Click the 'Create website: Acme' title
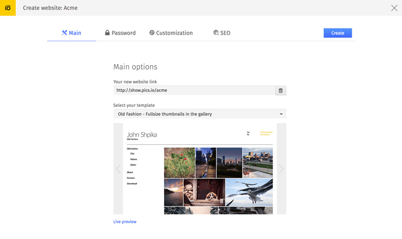Viewport: 402px width, 239px height. click(x=50, y=8)
